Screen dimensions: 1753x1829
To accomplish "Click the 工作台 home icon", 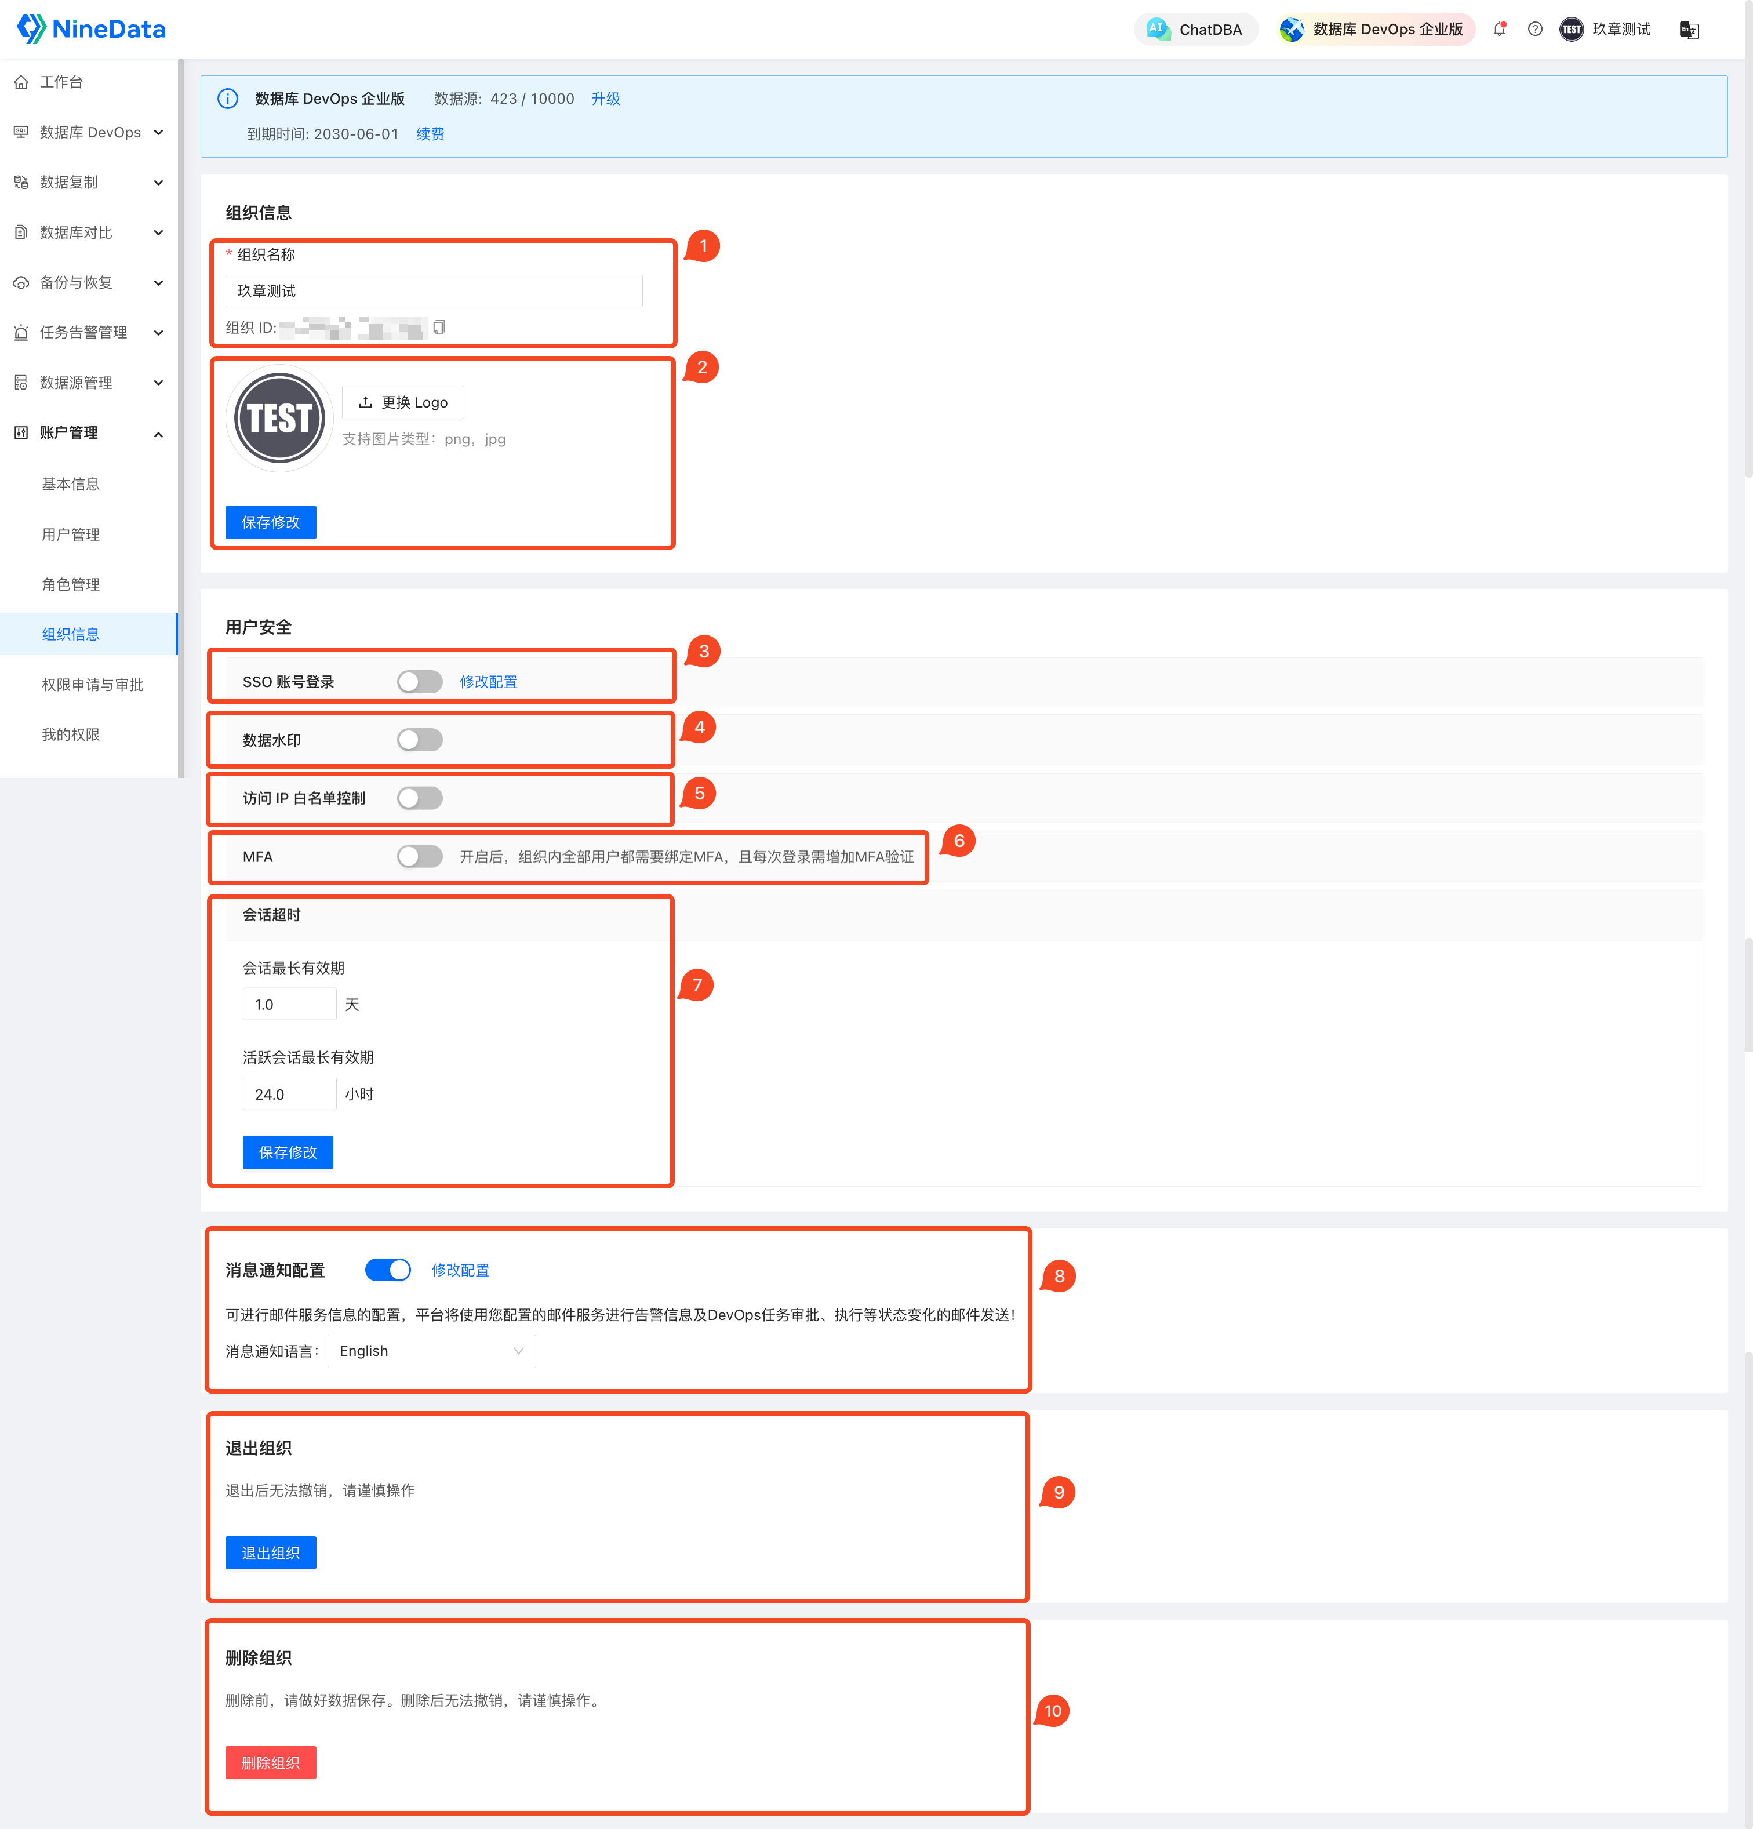I will pyautogui.click(x=21, y=82).
